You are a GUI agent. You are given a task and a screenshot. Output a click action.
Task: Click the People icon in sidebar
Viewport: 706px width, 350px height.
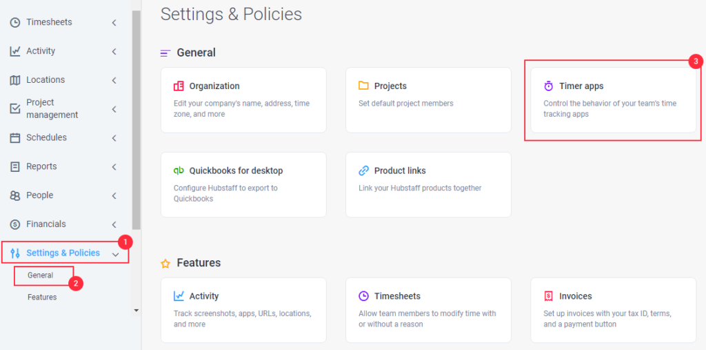pos(15,196)
